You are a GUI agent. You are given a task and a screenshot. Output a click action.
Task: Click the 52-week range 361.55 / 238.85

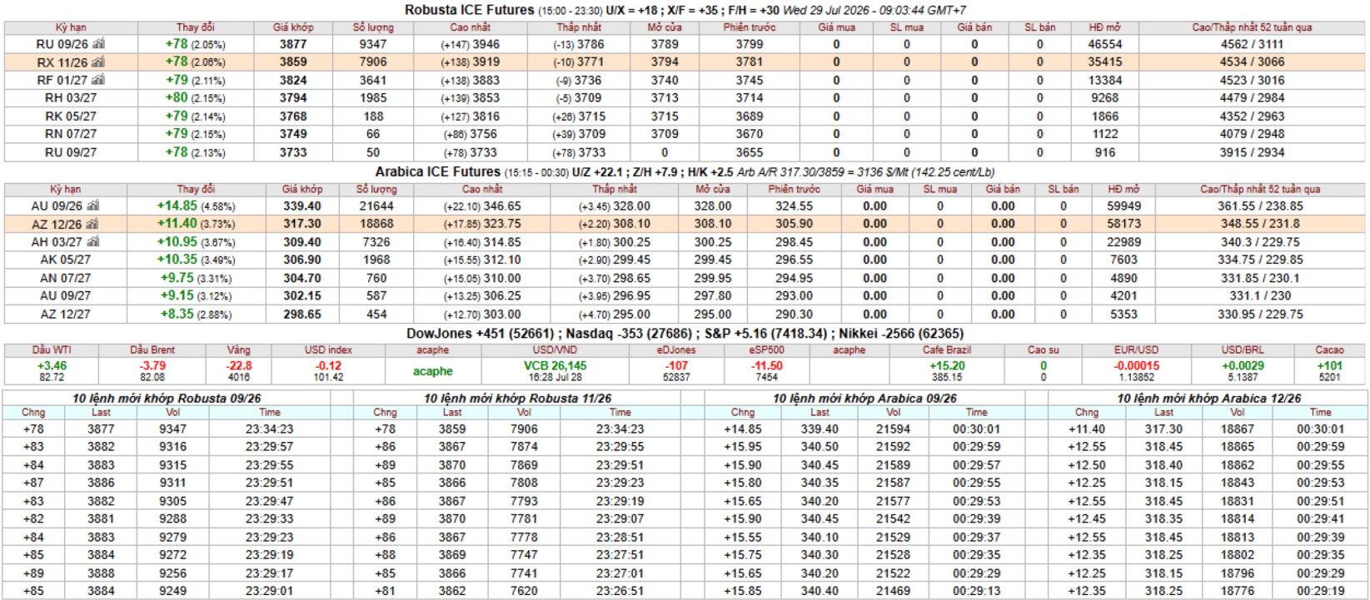tap(1260, 206)
